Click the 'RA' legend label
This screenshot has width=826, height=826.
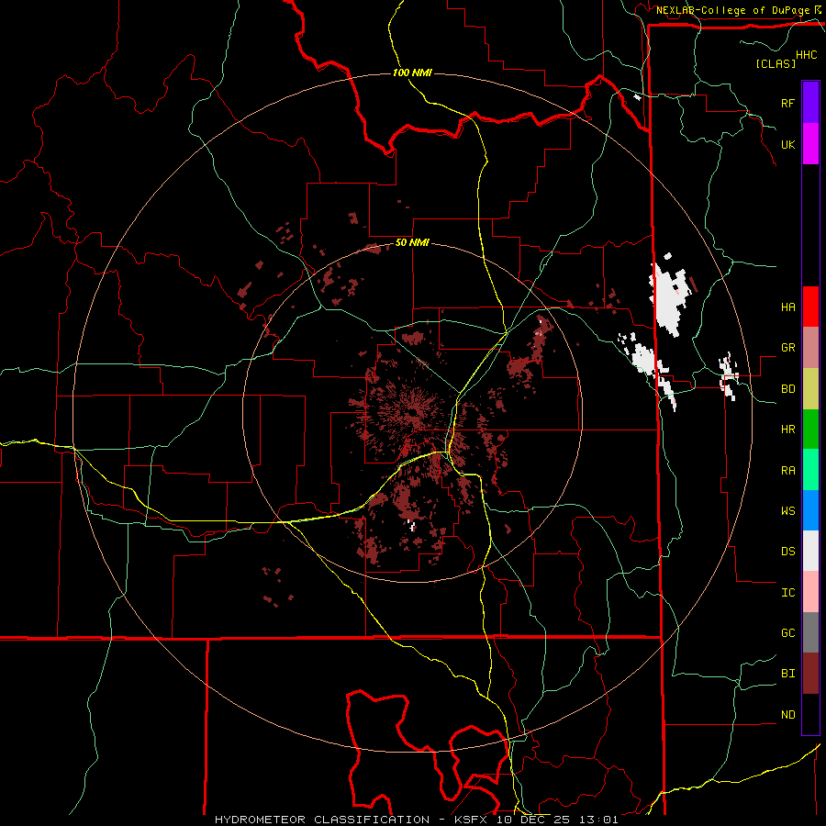[787, 471]
